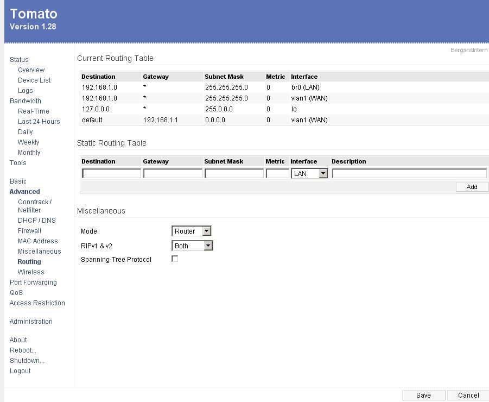Select the br0 (LAN) interface cell
This screenshot has height=402, width=489.
click(306, 87)
